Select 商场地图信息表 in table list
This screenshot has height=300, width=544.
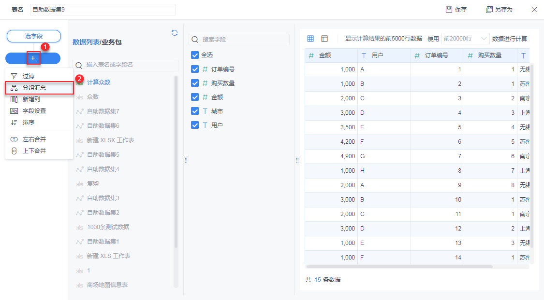[107, 285]
